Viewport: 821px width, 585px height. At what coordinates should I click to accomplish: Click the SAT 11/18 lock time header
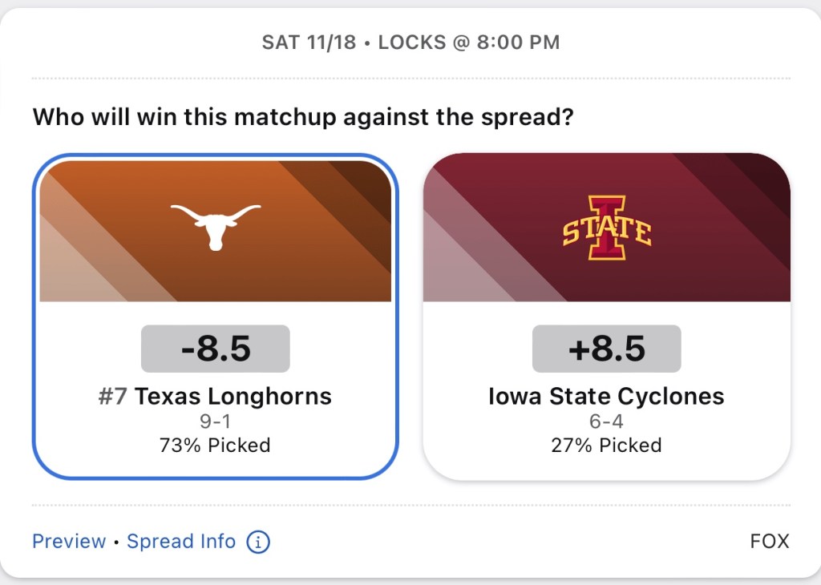(410, 42)
